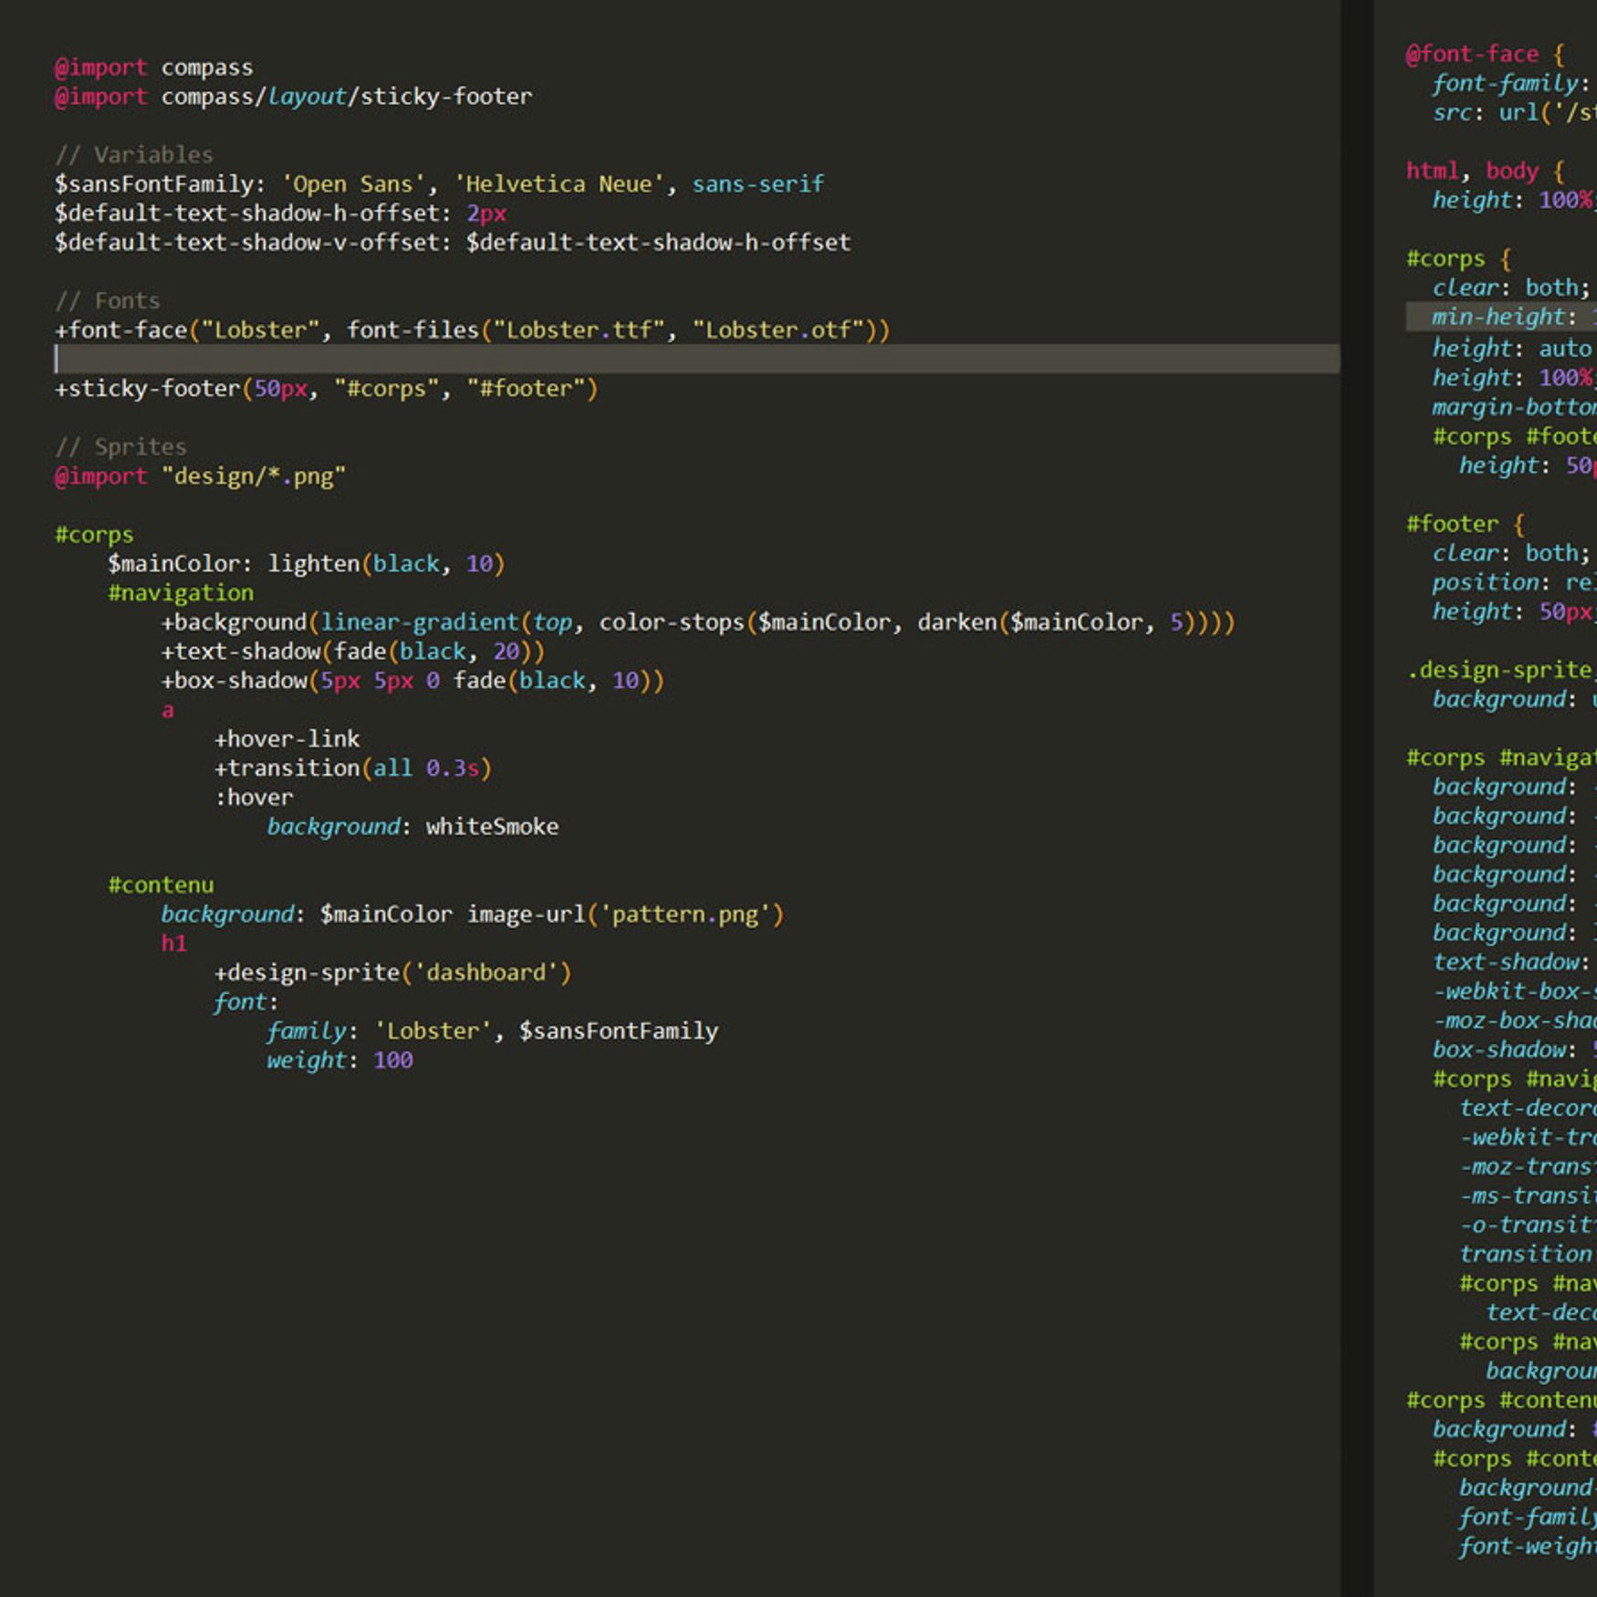Click 'font-weight' line in the right pane

pyautogui.click(x=1528, y=1547)
